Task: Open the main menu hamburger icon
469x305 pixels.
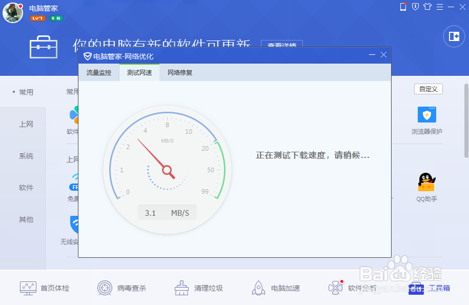Action: point(439,7)
